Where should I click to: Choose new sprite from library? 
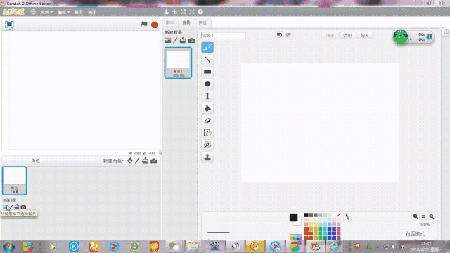tap(130, 161)
